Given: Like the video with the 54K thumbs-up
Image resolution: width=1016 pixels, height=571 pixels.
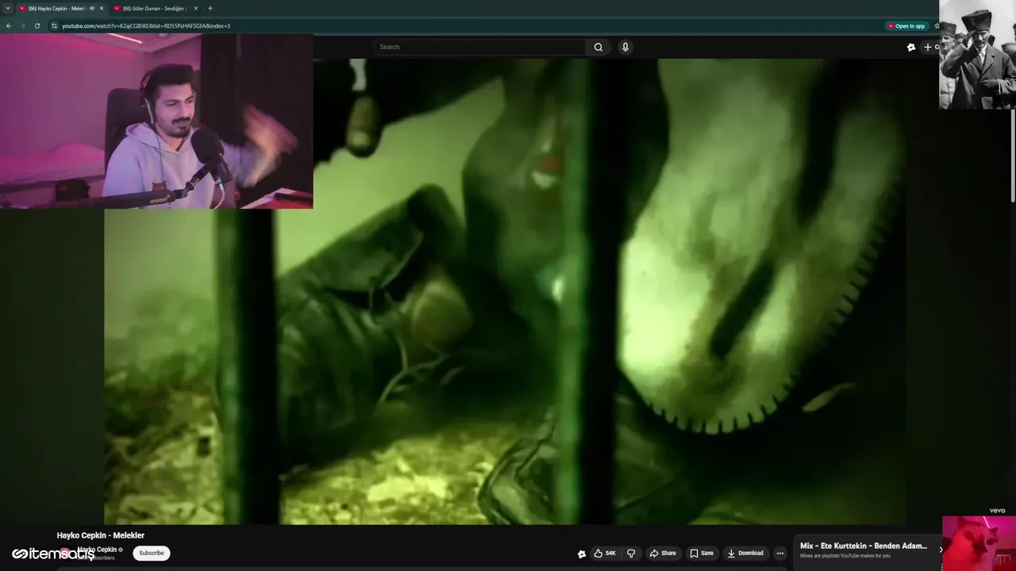Looking at the screenshot, I should pos(605,553).
